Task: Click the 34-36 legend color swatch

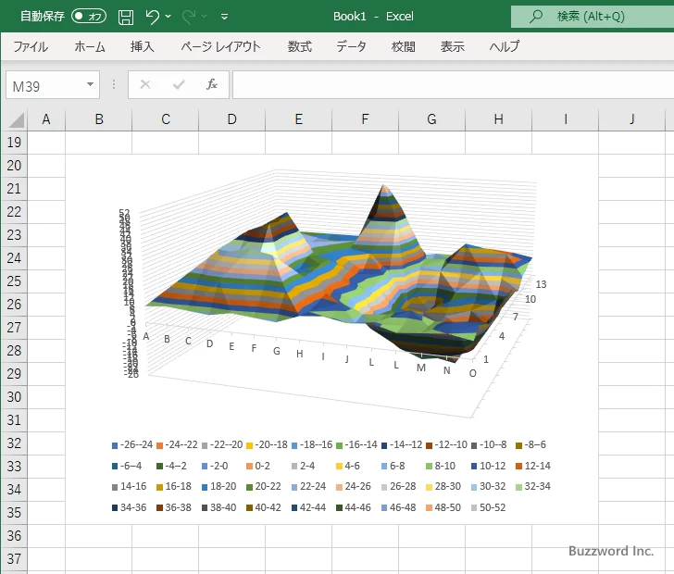Action: 115,508
